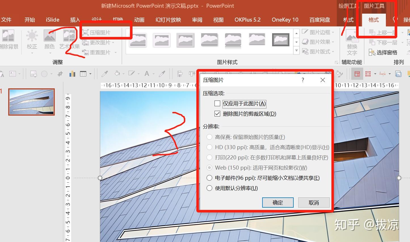Click the text box icon in the quick toolbar
This screenshot has width=410, height=242.
click(12, 74)
